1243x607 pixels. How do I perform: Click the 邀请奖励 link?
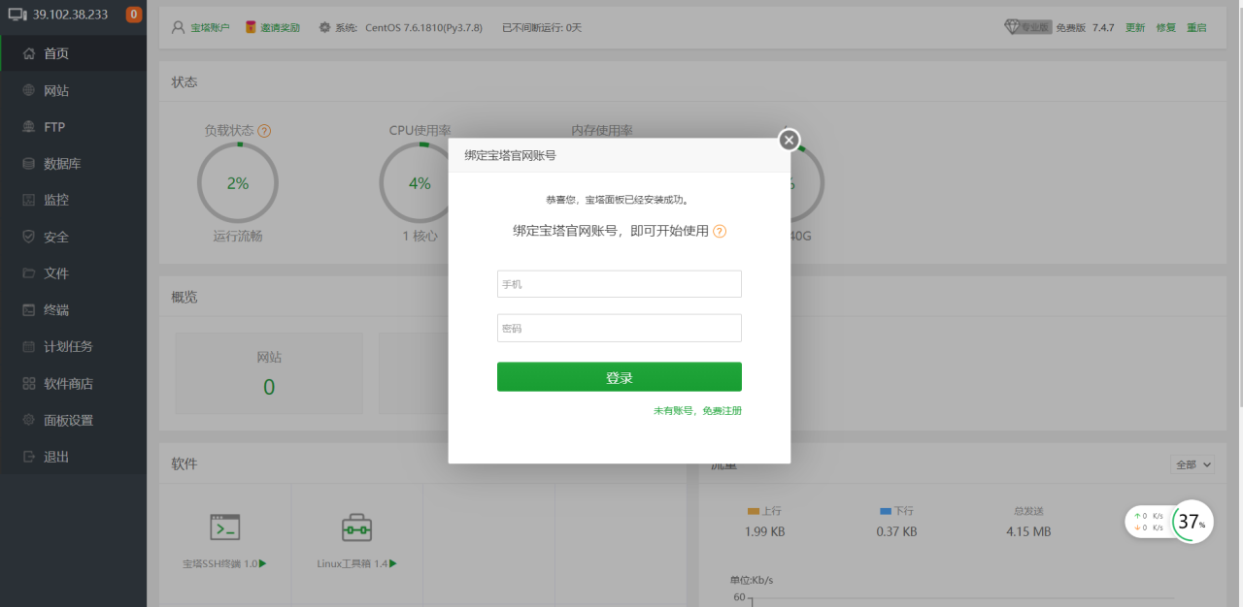pos(281,28)
